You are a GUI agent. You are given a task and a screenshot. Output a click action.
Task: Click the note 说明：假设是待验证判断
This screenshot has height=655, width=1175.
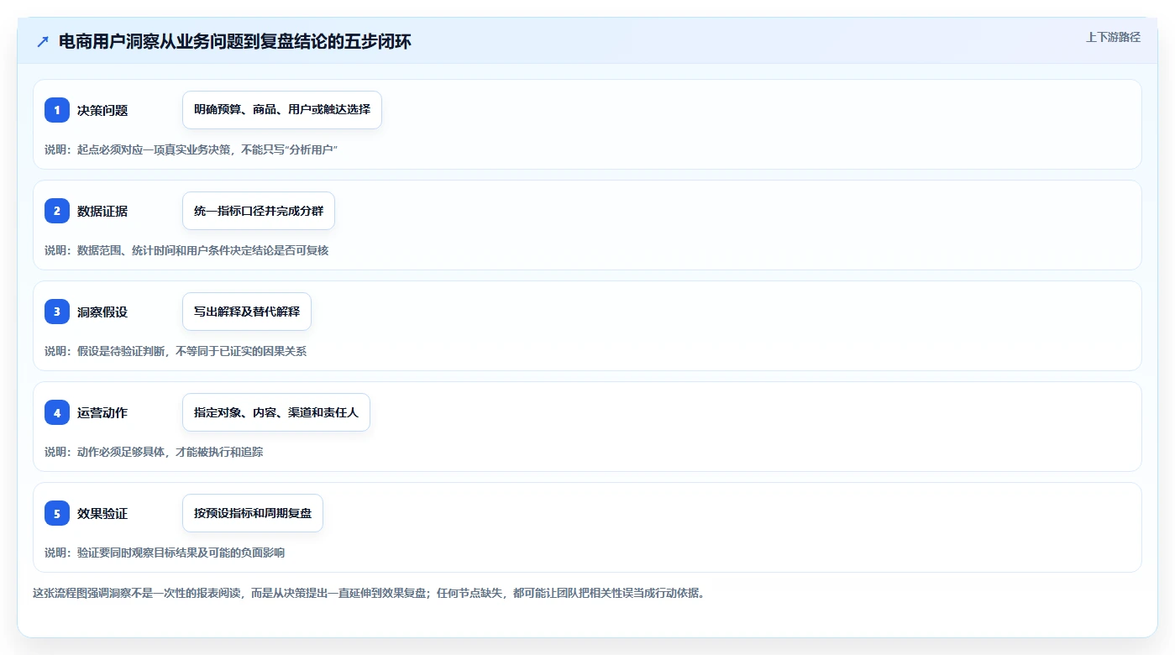[176, 351]
